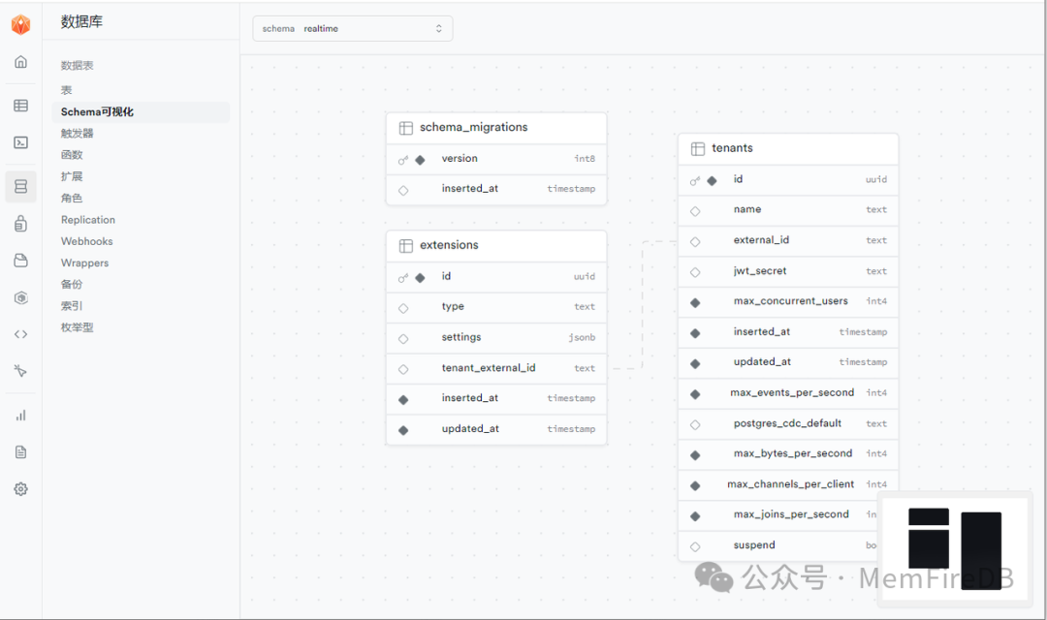Image resolution: width=1047 pixels, height=620 pixels.
Task: Open the Settings gear icon
Action: tap(20, 489)
